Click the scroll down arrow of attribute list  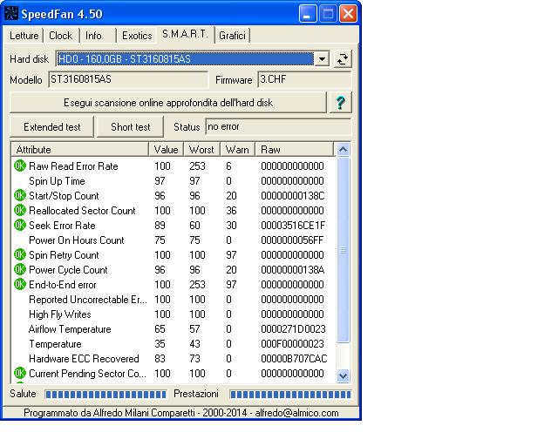(343, 375)
